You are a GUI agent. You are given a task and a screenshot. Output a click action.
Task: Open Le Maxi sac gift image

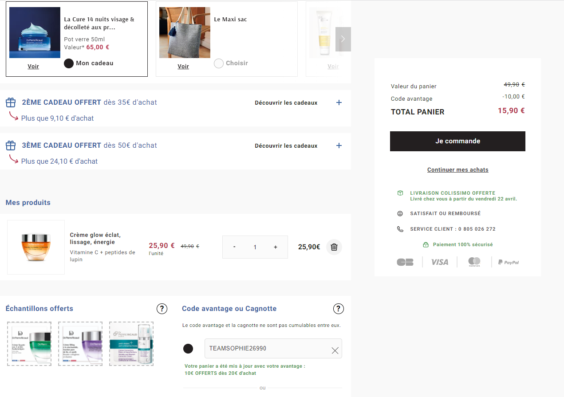185,32
